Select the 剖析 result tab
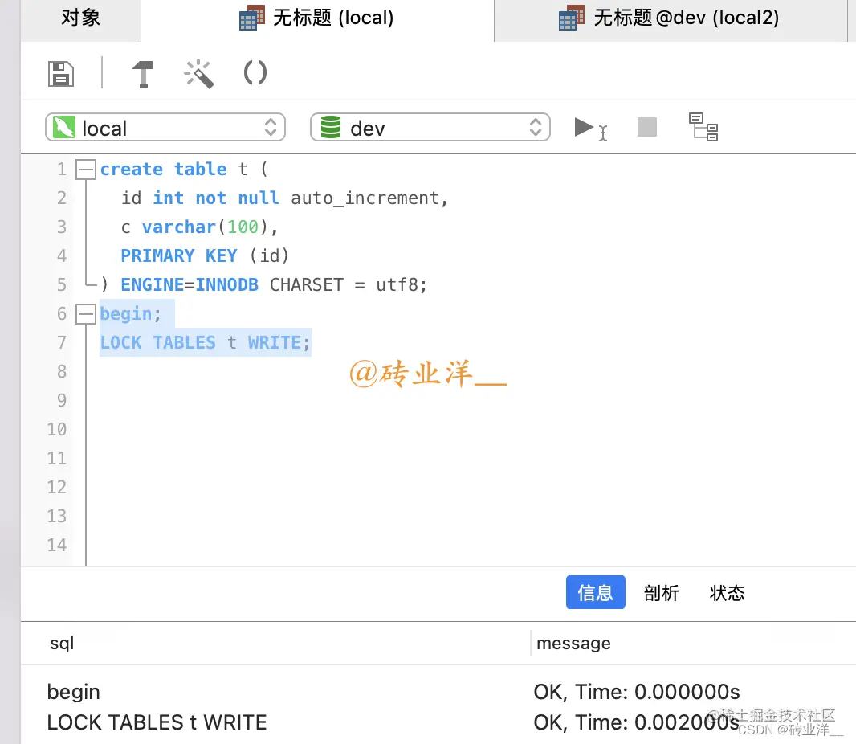856x744 pixels. coord(661,593)
